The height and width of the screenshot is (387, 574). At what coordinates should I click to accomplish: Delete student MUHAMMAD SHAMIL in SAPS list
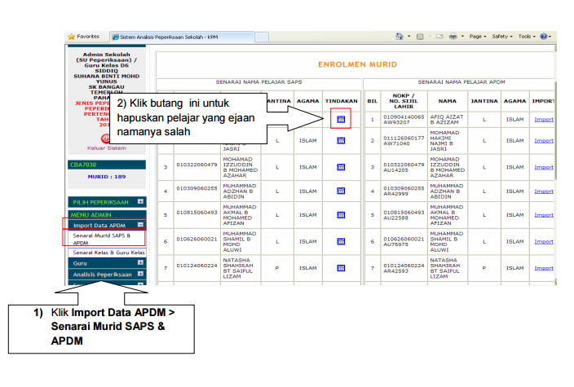341,241
